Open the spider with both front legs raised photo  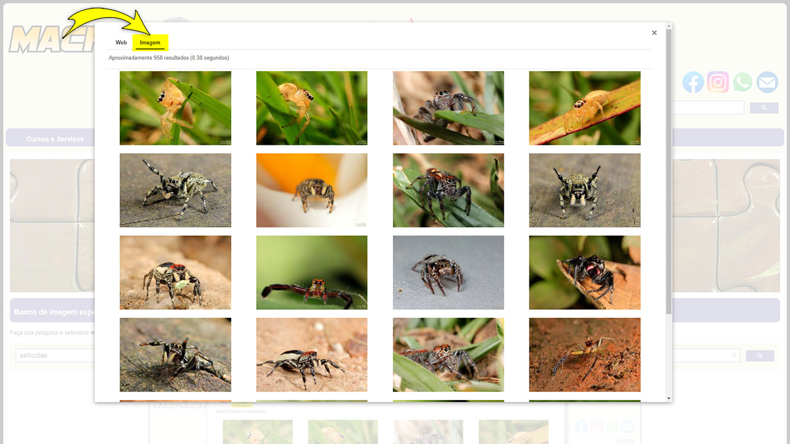click(585, 190)
